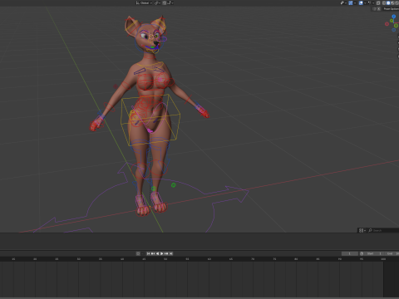Toggle the X-ray view button
Screen dimensions: 399x299
pyautogui.click(x=378, y=3)
